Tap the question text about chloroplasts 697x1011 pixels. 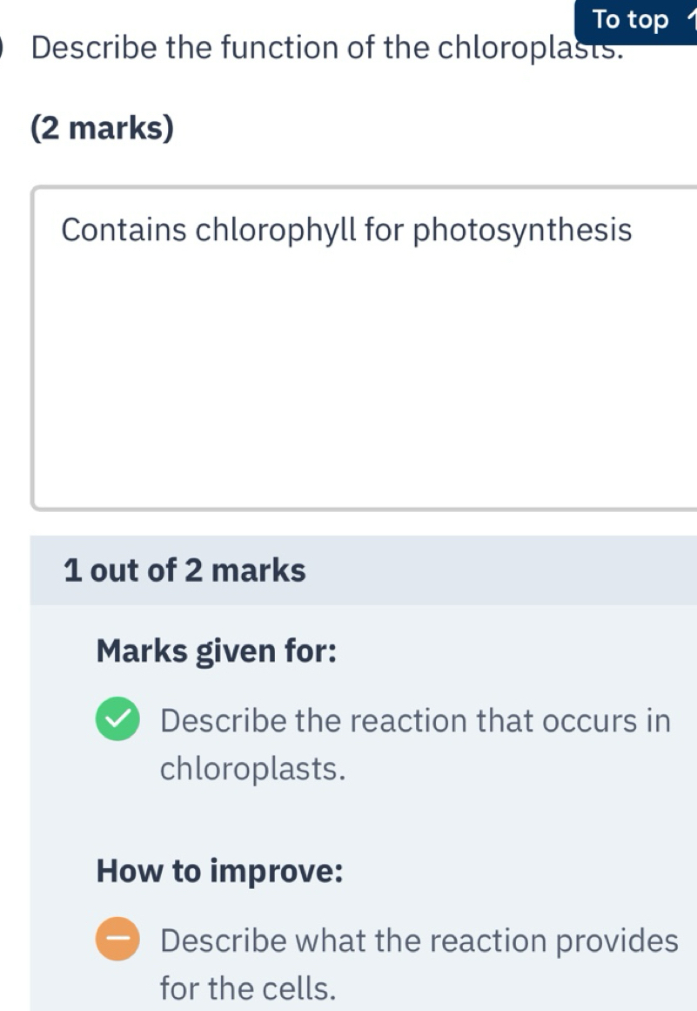click(x=327, y=48)
